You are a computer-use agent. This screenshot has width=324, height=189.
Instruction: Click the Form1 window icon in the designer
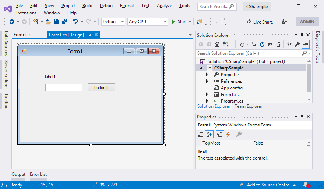(x=24, y=51)
